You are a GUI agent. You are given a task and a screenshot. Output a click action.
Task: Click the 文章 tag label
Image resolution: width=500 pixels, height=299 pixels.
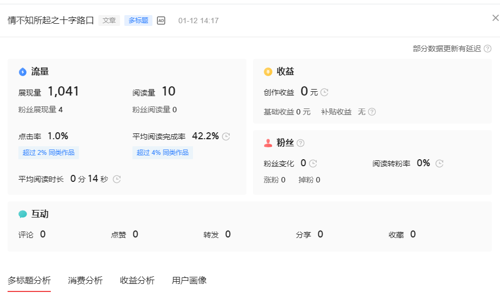(109, 21)
